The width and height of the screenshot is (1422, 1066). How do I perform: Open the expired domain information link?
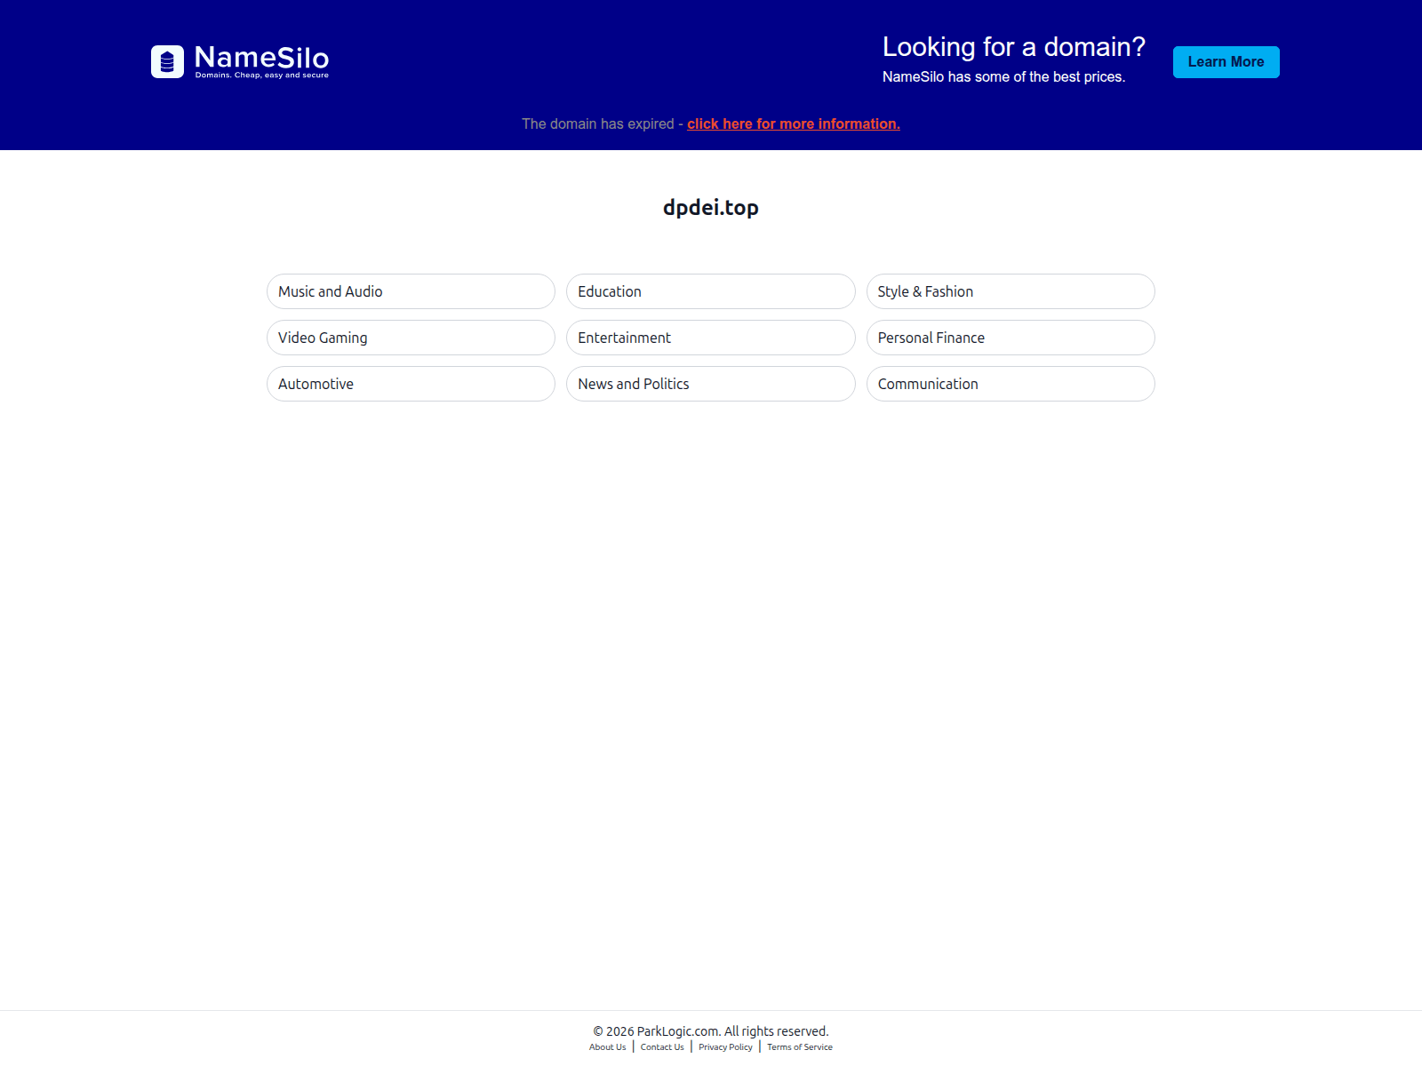point(794,124)
